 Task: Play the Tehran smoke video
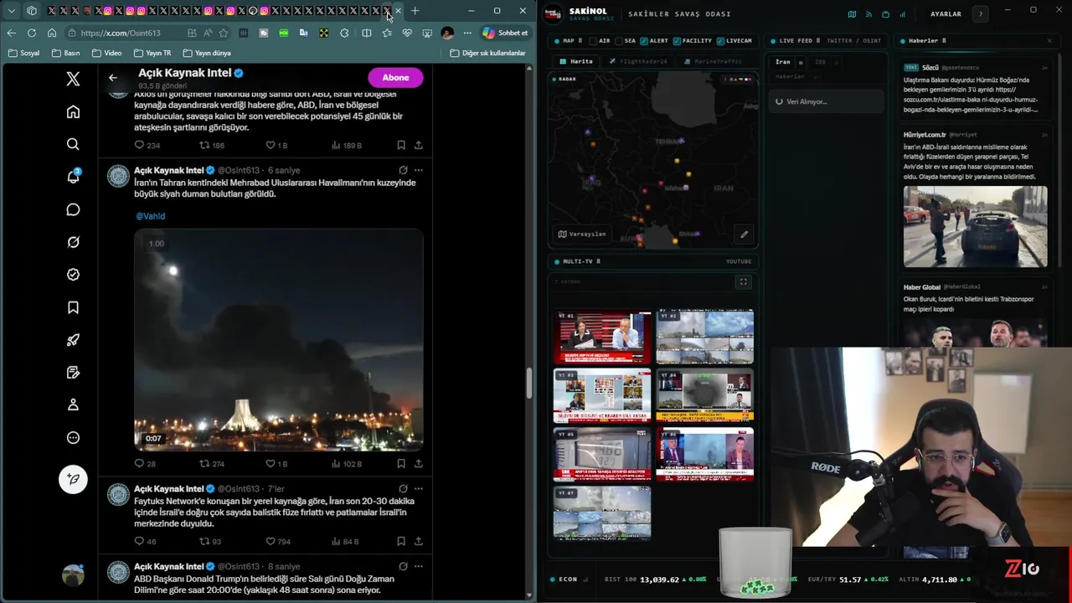tap(279, 340)
